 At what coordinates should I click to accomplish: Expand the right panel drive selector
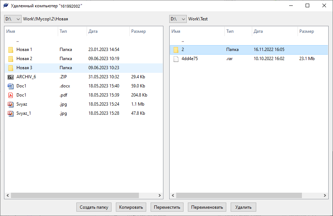(178, 19)
